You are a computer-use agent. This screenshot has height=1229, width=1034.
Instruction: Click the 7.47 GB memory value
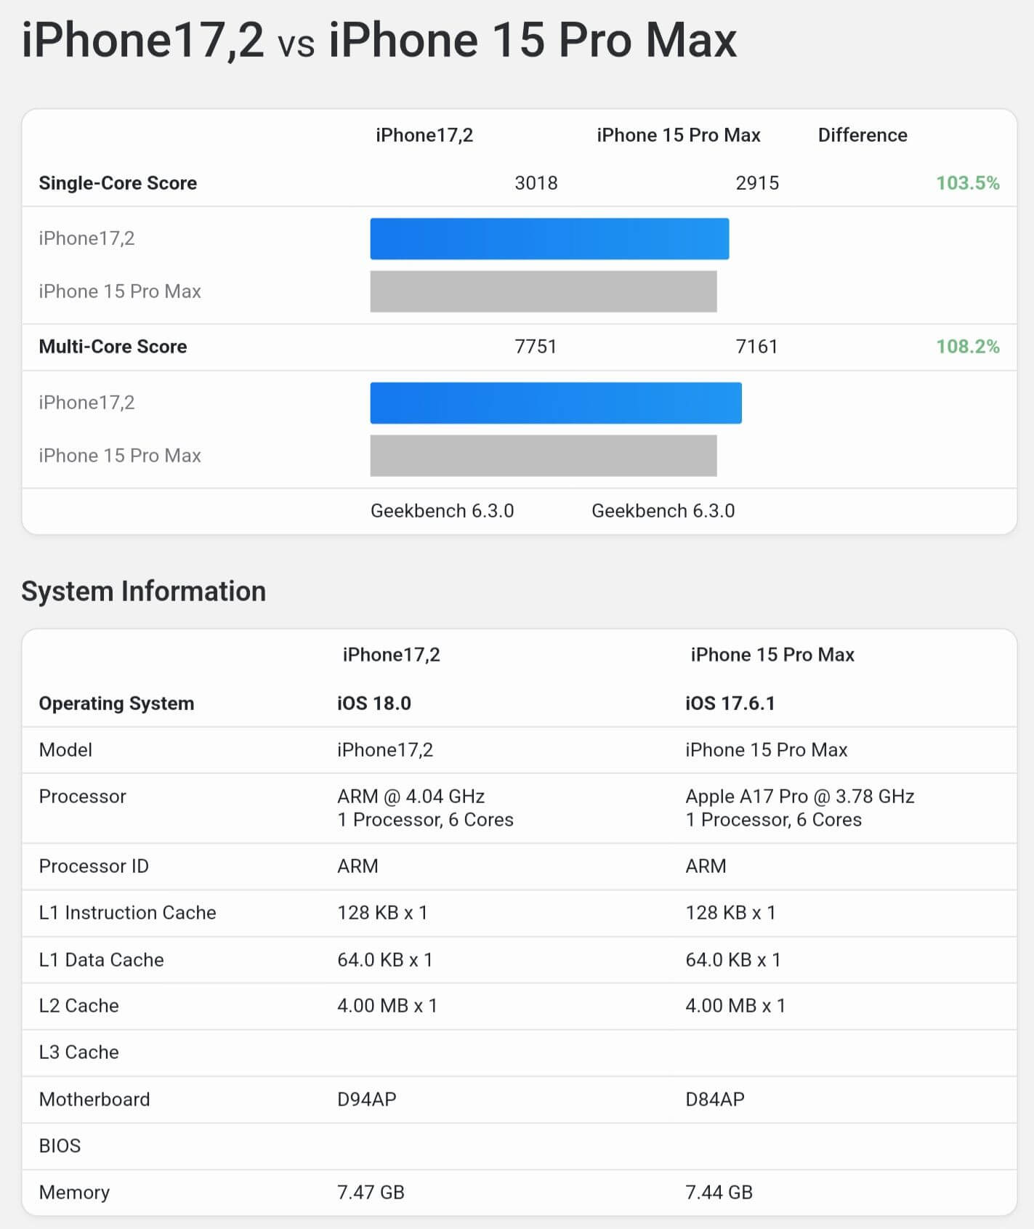point(371,1193)
